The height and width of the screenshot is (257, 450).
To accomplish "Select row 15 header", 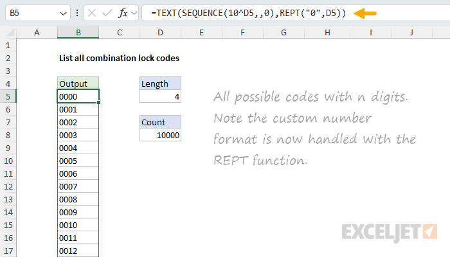I will pyautogui.click(x=8, y=225).
